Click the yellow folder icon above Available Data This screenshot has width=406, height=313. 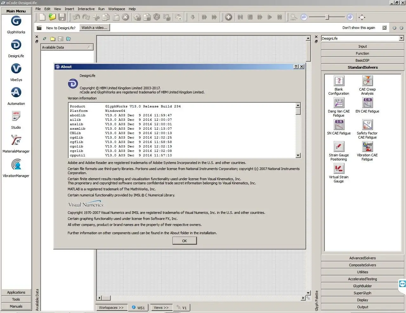click(x=53, y=39)
